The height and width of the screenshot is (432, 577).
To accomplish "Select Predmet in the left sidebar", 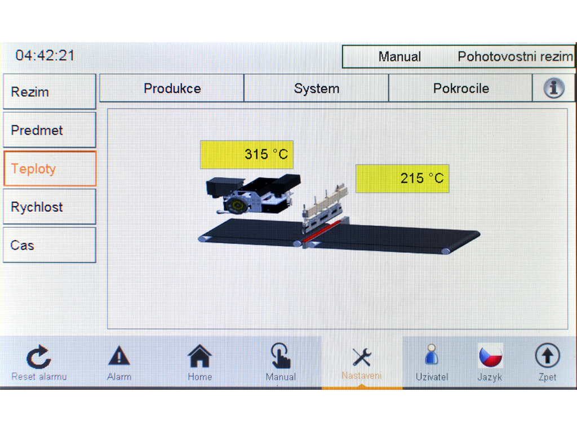I will 50,130.
